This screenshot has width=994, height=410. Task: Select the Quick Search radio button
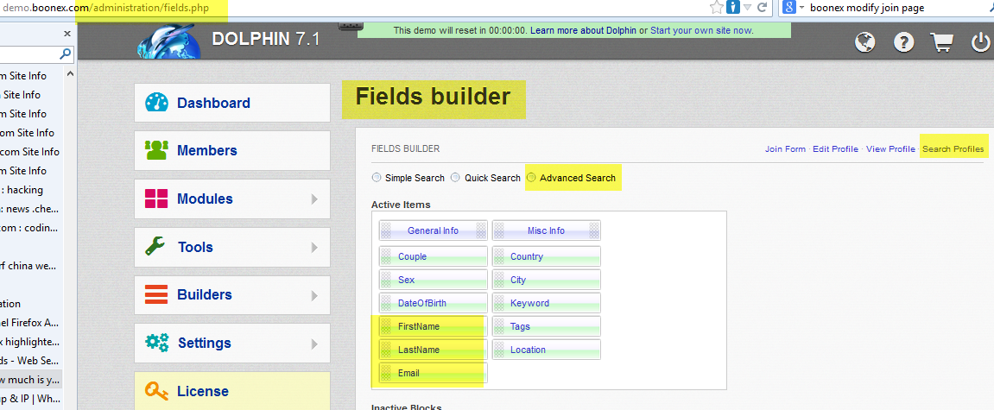455,178
